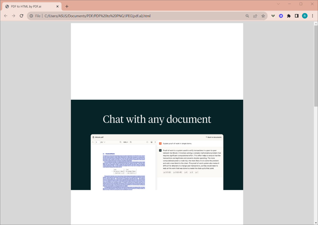The width and height of the screenshot is (318, 225).
Task: Open the 106% zoom level dropdown
Action: pyautogui.click(x=125, y=142)
